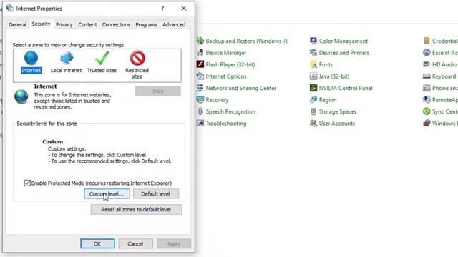Open the User Accounts link
Screen dimensions: 458x257
coord(337,124)
